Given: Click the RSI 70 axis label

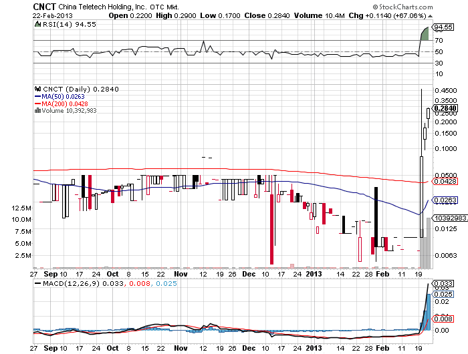Looking at the screenshot, I should click(439, 40).
